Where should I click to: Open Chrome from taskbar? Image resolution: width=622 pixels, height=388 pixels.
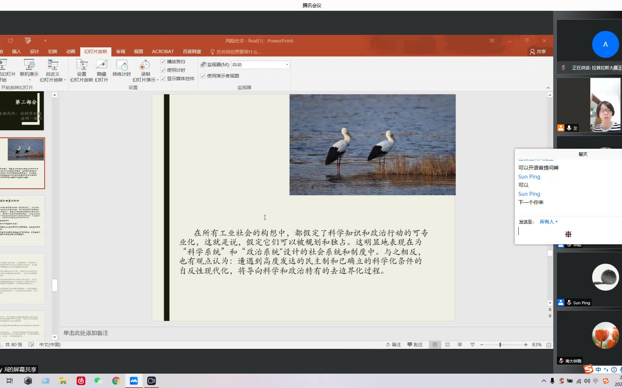pyautogui.click(x=116, y=381)
